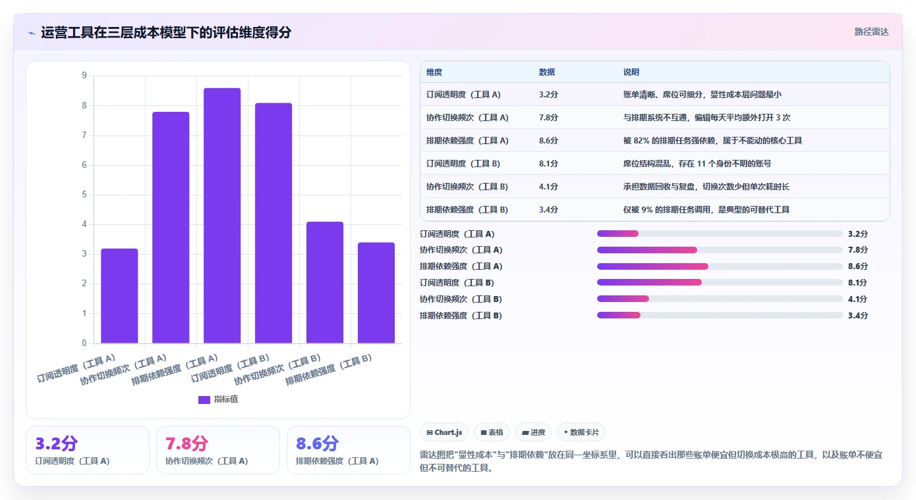Click the 数据 table column header

547,72
